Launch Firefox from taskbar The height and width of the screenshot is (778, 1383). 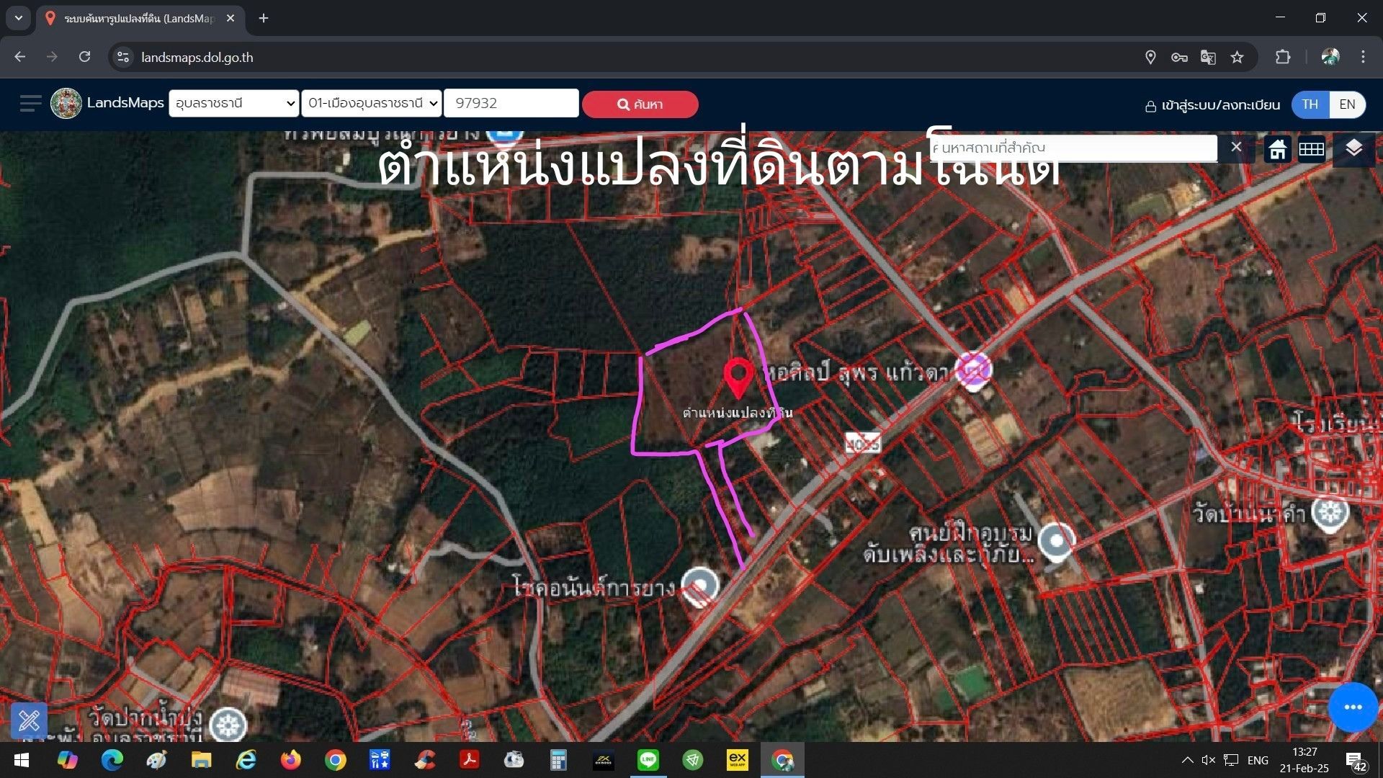point(291,760)
